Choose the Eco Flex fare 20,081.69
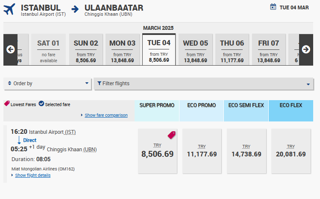320x199 pixels. (x=291, y=151)
